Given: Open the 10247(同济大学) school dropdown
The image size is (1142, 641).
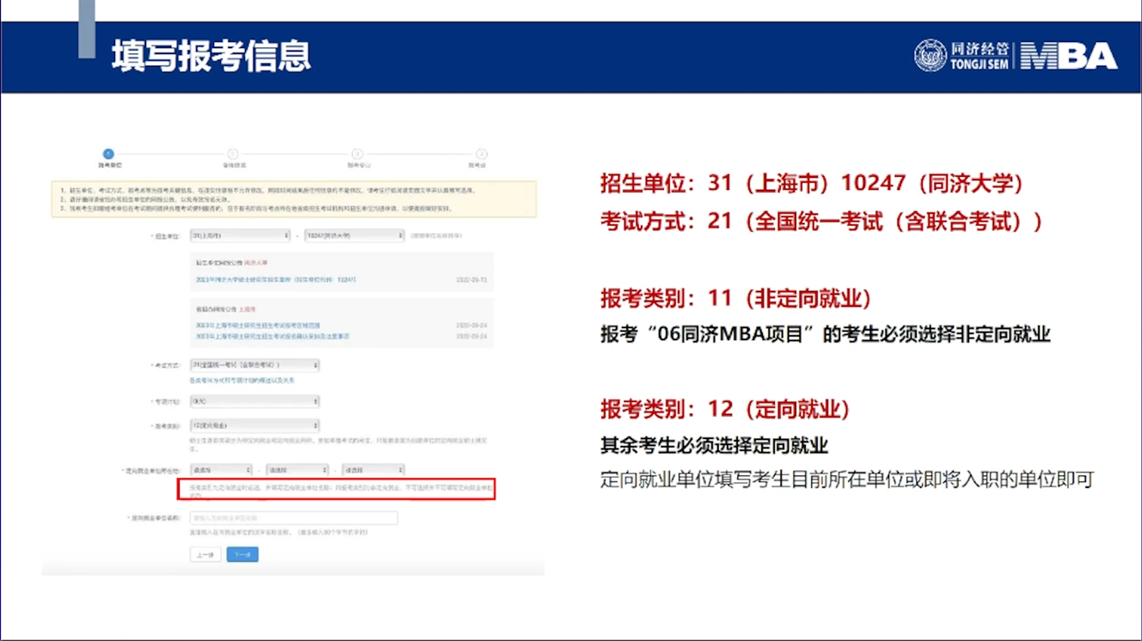Looking at the screenshot, I should click(x=354, y=235).
